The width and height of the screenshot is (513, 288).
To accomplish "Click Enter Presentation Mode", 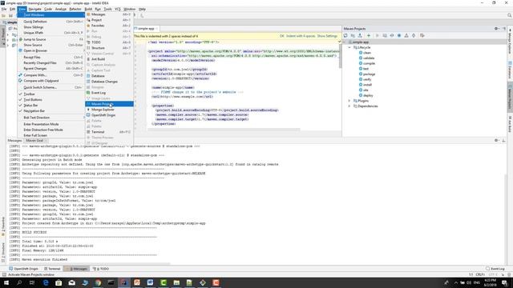I will click(51, 124).
